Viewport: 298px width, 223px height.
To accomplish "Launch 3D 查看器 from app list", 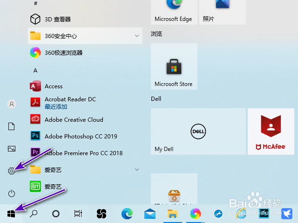I will click(85, 19).
